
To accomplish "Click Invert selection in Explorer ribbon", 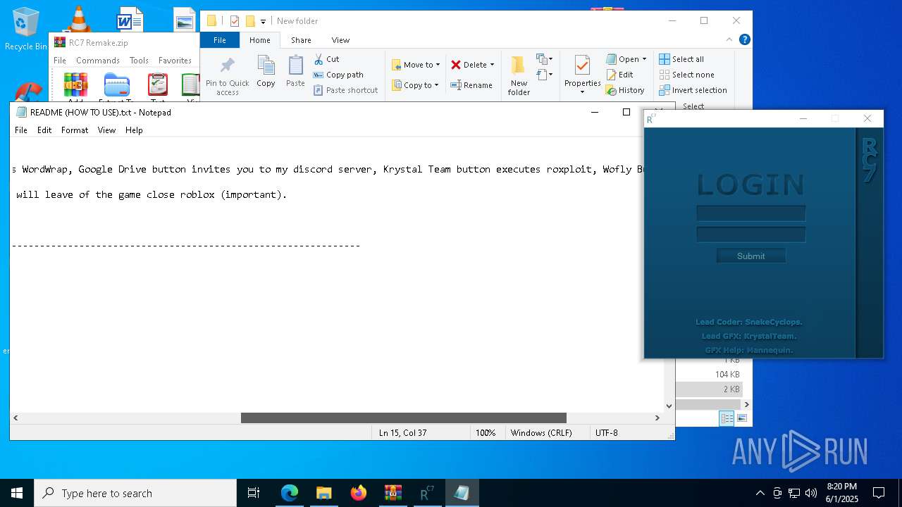I will tap(693, 90).
